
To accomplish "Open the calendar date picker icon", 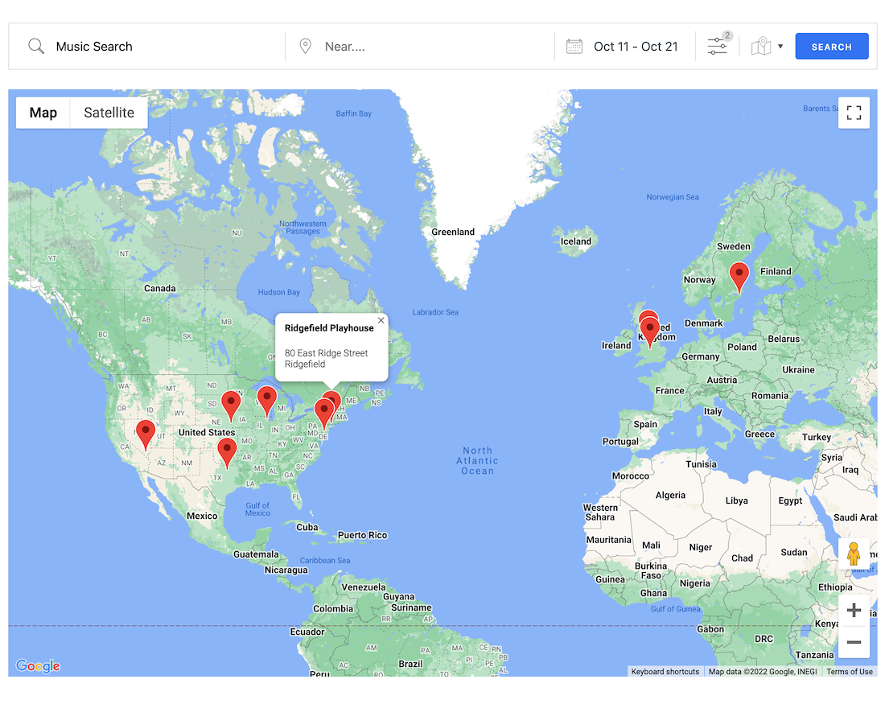I will click(574, 47).
